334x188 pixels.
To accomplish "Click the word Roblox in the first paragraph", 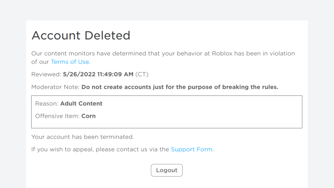I will coord(222,53).
